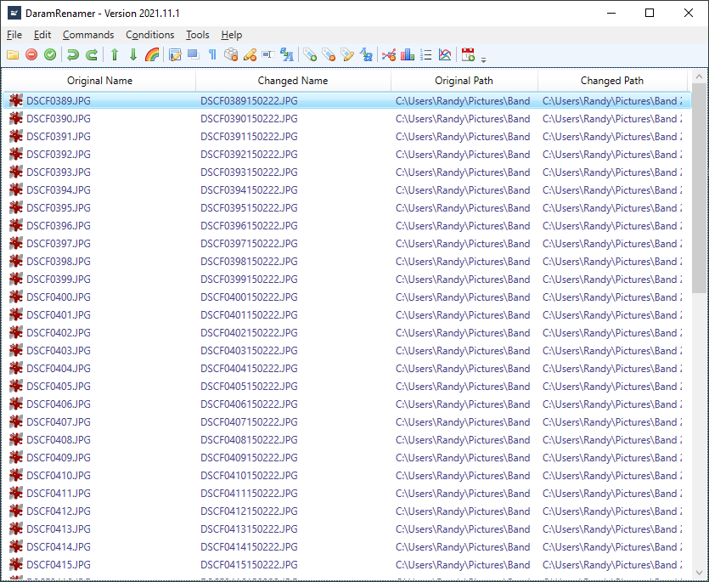Click the connected nodes with minus icon
This screenshot has height=582, width=709.
coord(388,54)
